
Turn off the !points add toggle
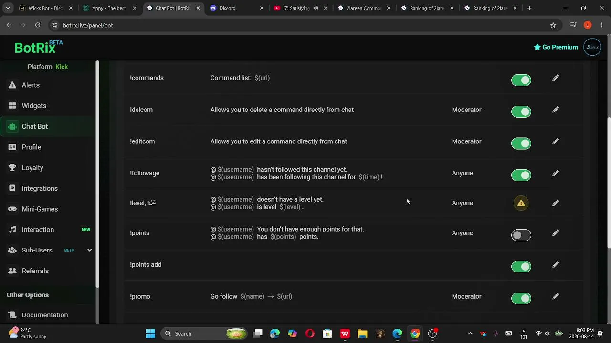[521, 266]
